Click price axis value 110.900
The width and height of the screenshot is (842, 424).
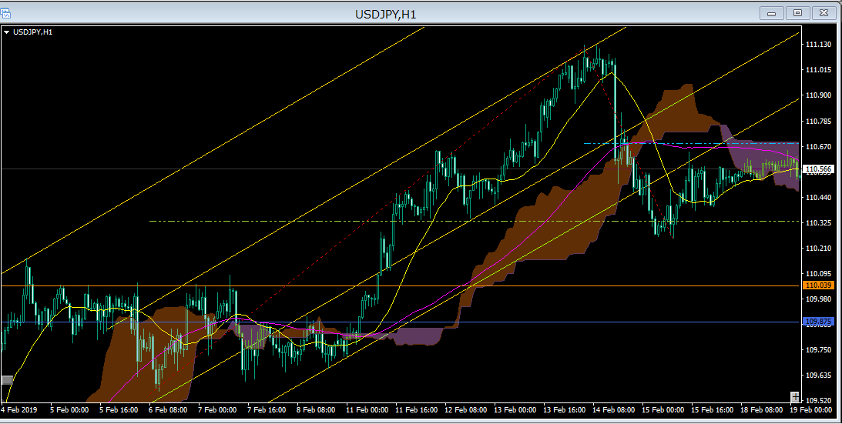coord(818,95)
